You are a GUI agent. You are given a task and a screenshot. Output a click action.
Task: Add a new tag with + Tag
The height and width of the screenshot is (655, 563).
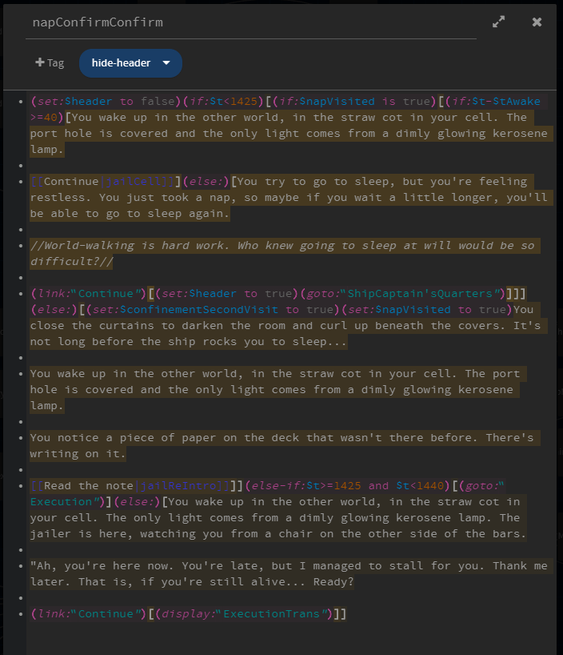(x=50, y=62)
